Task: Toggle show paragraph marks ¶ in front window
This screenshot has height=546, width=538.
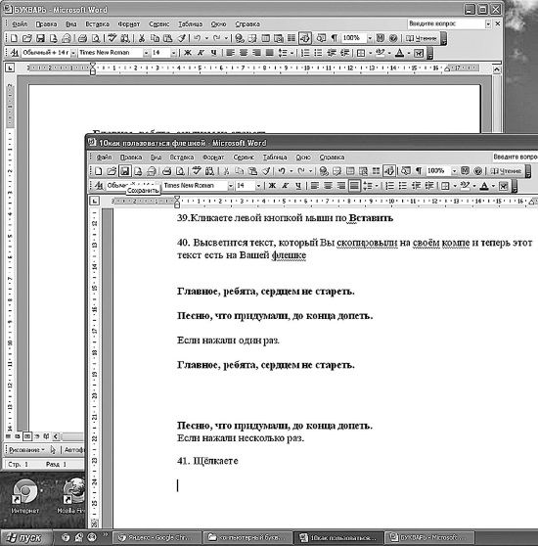Action: 419,171
